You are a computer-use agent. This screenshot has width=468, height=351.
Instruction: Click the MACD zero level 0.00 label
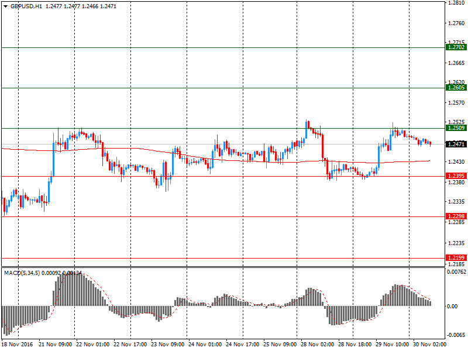point(452,306)
